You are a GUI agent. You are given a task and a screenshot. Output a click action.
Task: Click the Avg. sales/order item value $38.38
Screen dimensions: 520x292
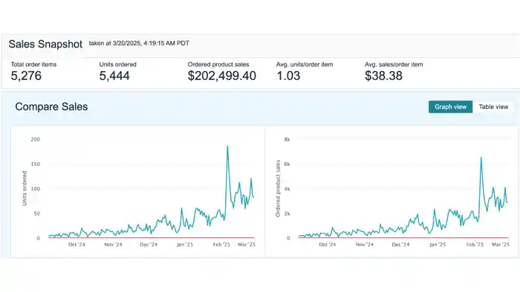[x=384, y=76]
